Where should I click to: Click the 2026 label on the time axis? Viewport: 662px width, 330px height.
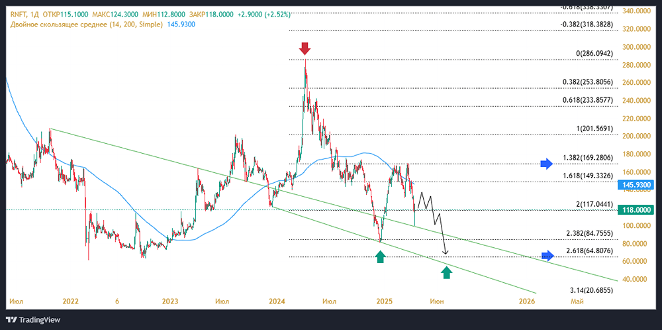[x=527, y=302]
